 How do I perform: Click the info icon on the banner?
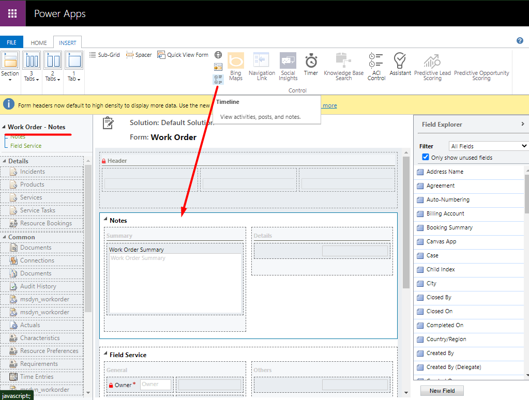(x=9, y=104)
